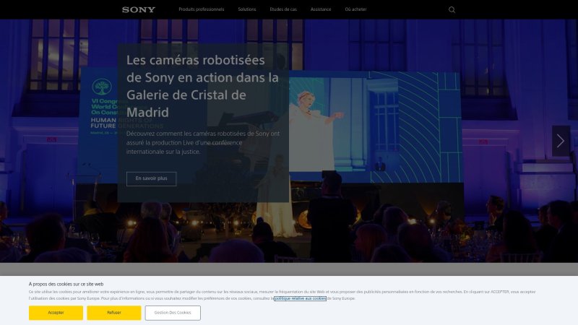Image resolution: width=578 pixels, height=325 pixels.
Task: Click the A propos des cookies heading
Action: (x=66, y=284)
